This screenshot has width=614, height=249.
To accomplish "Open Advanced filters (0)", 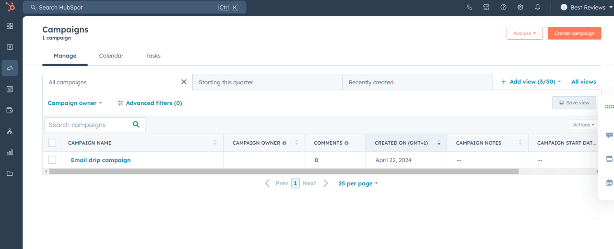I will coord(150,103).
